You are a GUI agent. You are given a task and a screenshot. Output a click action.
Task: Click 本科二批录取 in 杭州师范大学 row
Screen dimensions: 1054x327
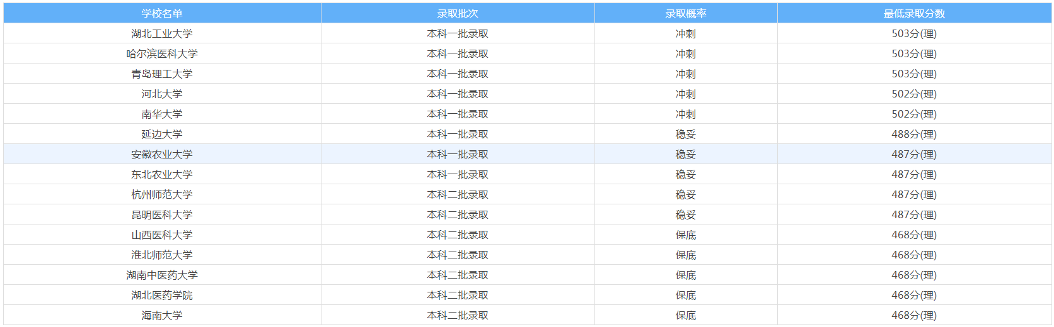[458, 194]
